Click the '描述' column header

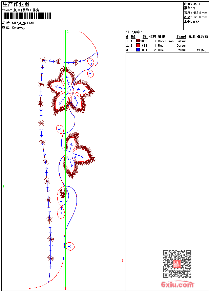(x=162, y=37)
